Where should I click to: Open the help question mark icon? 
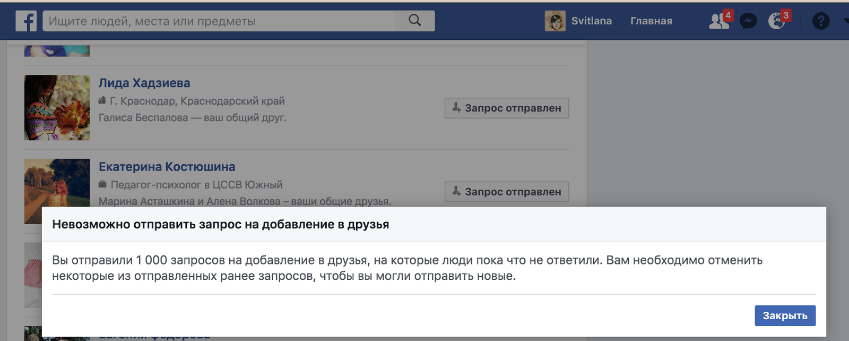pyautogui.click(x=821, y=21)
